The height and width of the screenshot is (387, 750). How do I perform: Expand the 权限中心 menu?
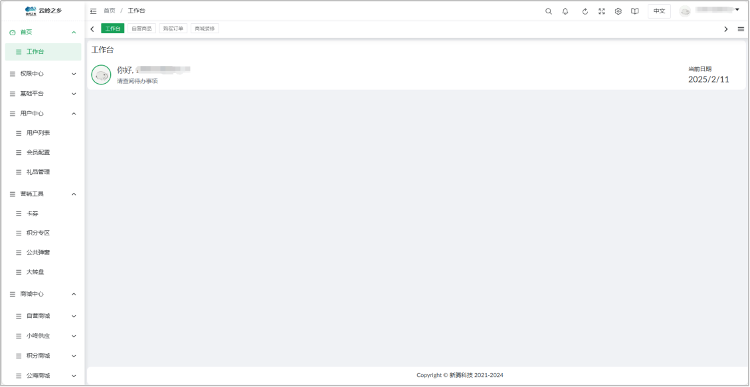point(43,74)
